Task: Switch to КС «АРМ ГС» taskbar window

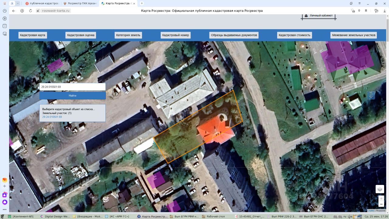Action: (117, 217)
